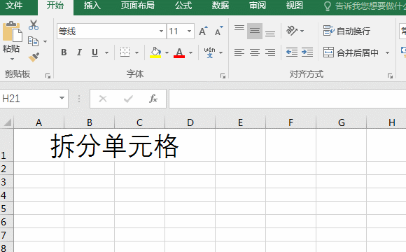Click the formula bar confirm checkmark
This screenshot has width=406, height=252.
[128, 99]
